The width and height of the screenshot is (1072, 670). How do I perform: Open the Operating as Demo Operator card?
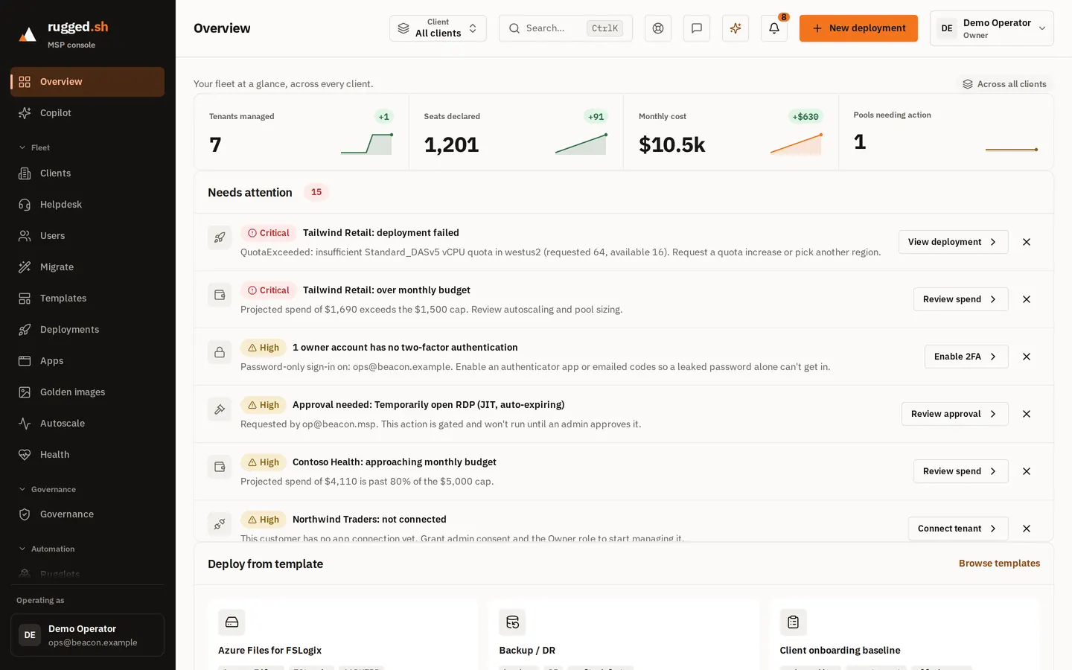tap(87, 635)
